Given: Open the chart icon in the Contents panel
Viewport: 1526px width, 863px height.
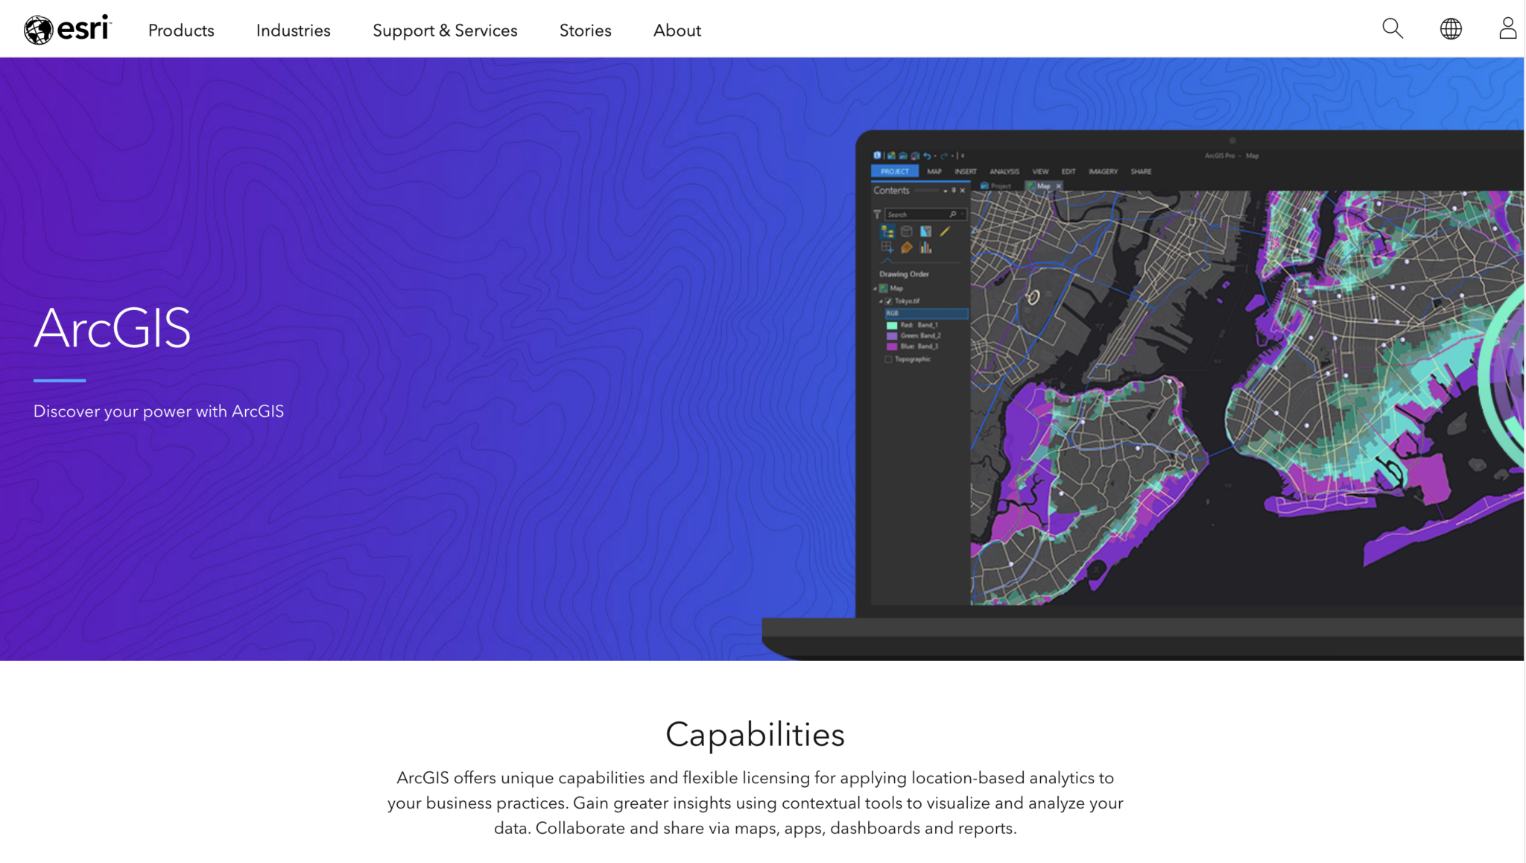Looking at the screenshot, I should coord(927,246).
